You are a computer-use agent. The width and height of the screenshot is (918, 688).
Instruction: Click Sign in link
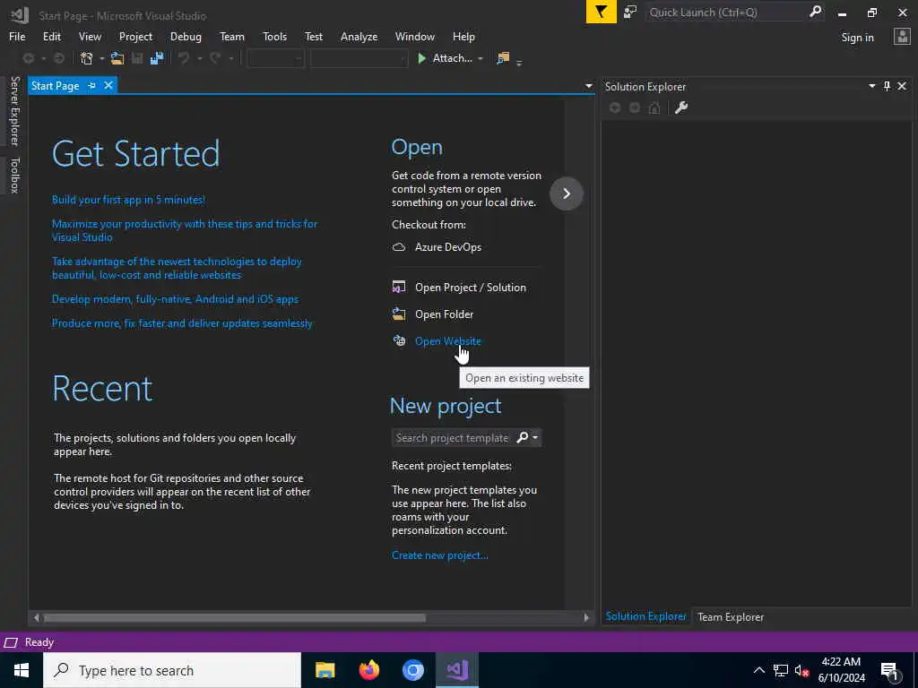(x=857, y=38)
